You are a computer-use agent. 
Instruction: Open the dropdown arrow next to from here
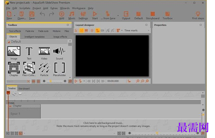pos(118,16)
